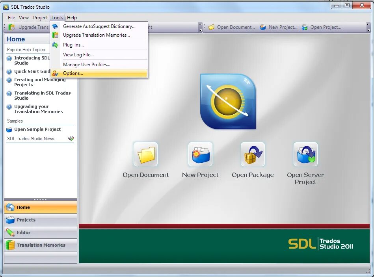Close the open Tools menu
Image resolution: width=374 pixels, height=277 pixels.
57,18
